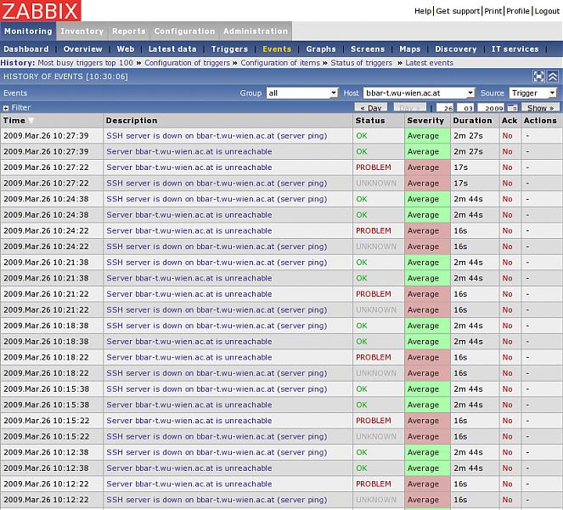Screen dimensions: 563x510
Task: Open the Triggers submenu item
Action: click(x=229, y=49)
